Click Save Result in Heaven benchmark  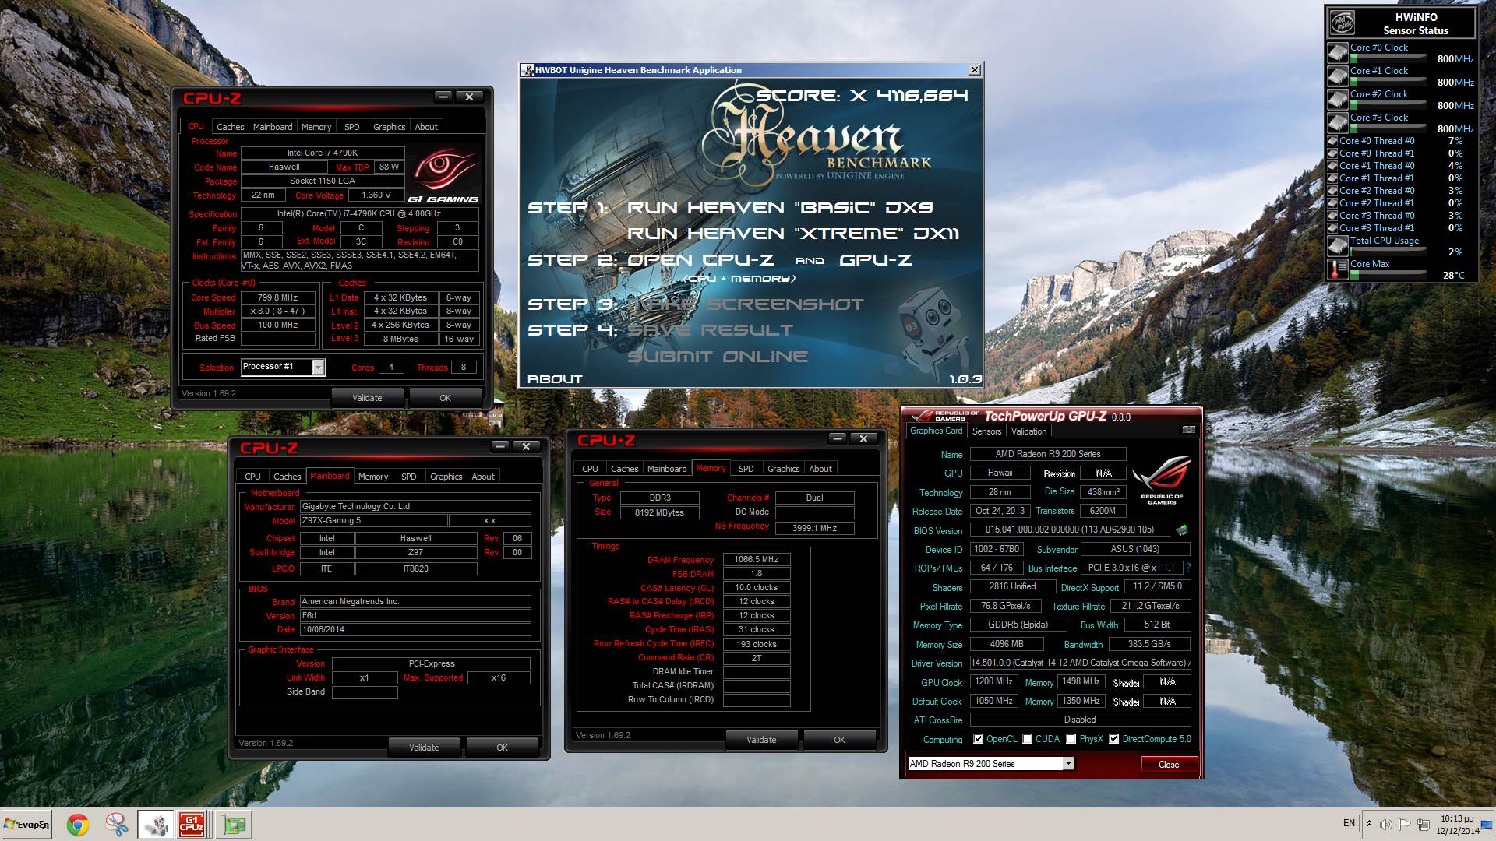pyautogui.click(x=710, y=330)
